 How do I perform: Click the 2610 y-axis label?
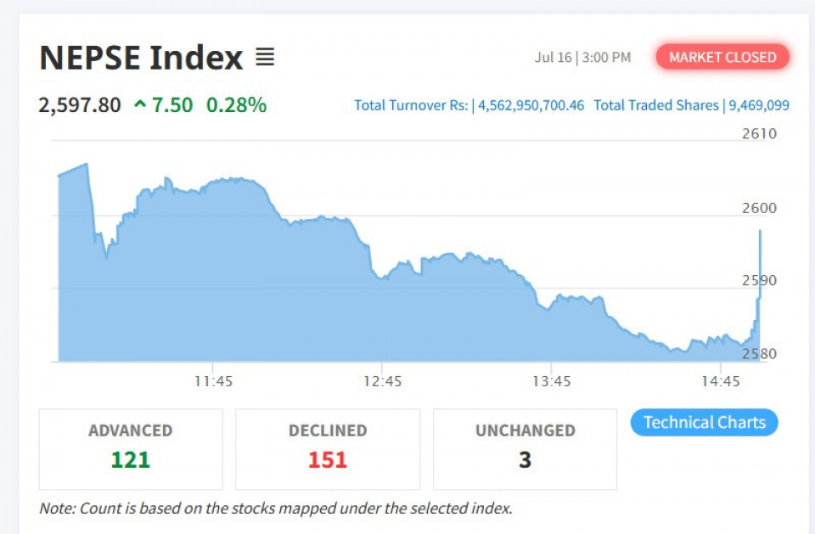(759, 133)
